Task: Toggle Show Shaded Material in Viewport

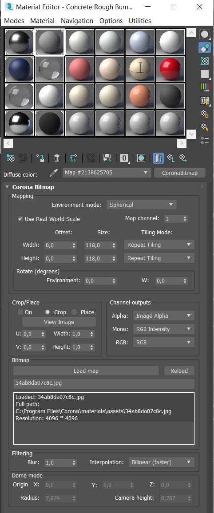Action: point(141,158)
